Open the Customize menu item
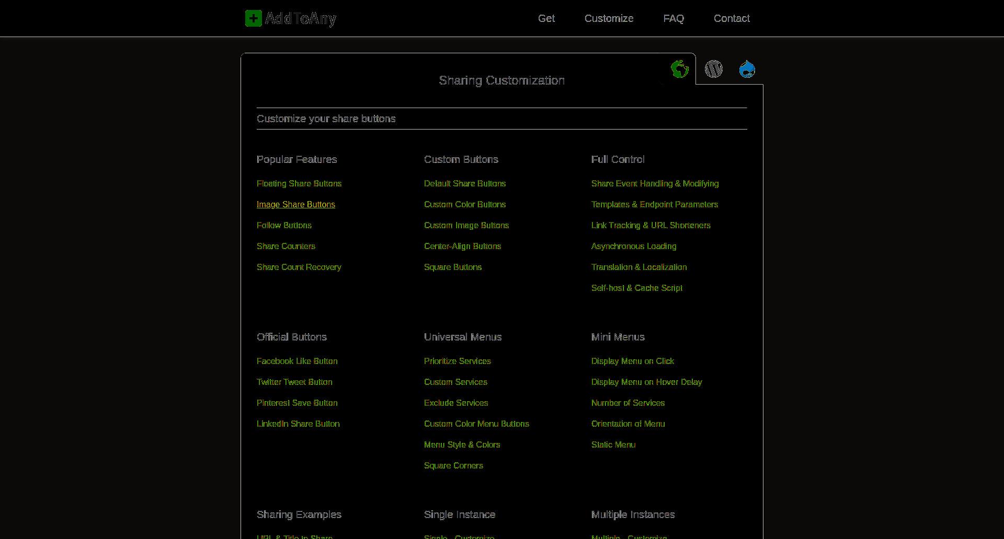The width and height of the screenshot is (1004, 539). pyautogui.click(x=609, y=18)
